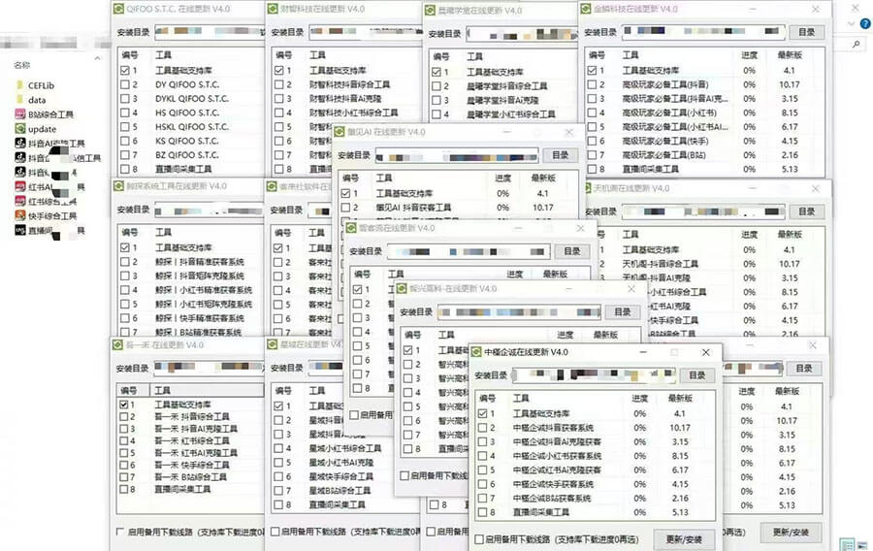
Task: Check 中檀企诚B站获客系统 checkbox
Action: click(483, 498)
